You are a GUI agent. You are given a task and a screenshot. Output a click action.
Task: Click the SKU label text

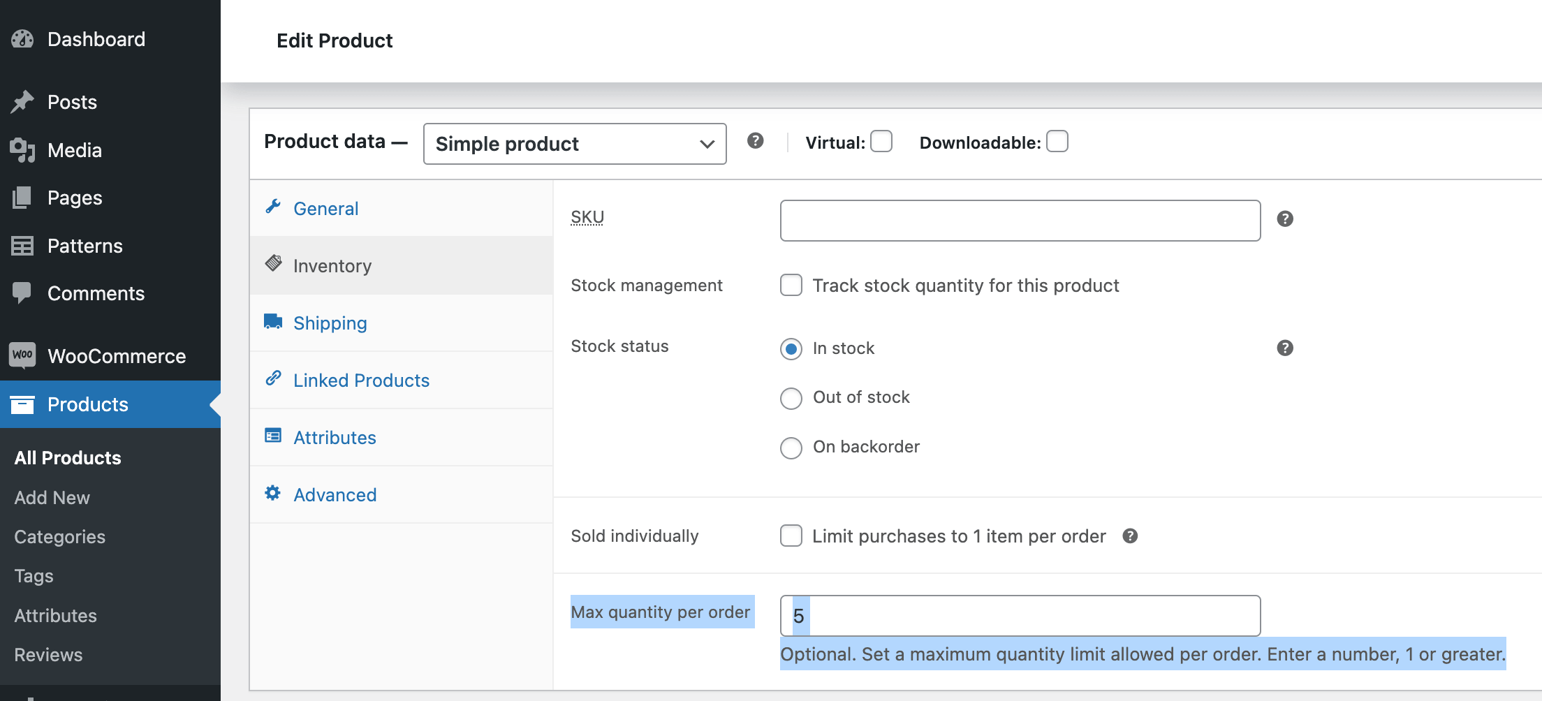587,217
